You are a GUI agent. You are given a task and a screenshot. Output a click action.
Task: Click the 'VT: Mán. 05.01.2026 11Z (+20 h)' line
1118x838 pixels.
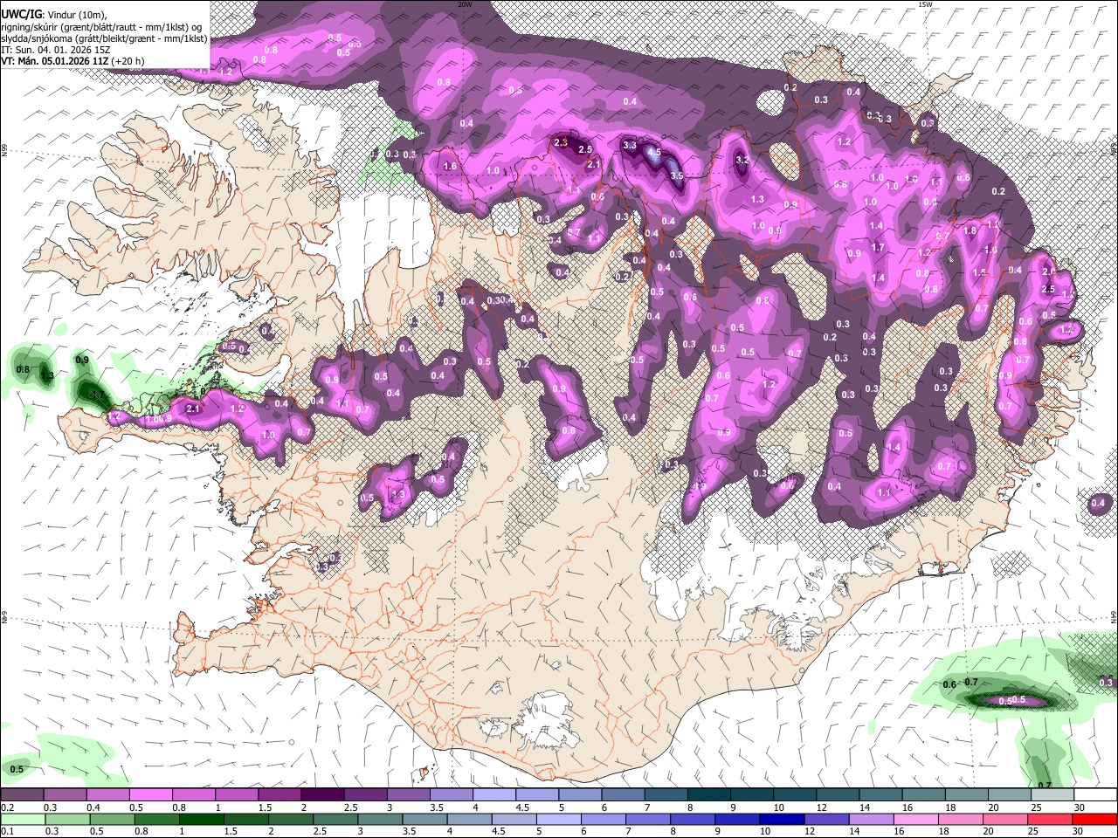[73, 61]
